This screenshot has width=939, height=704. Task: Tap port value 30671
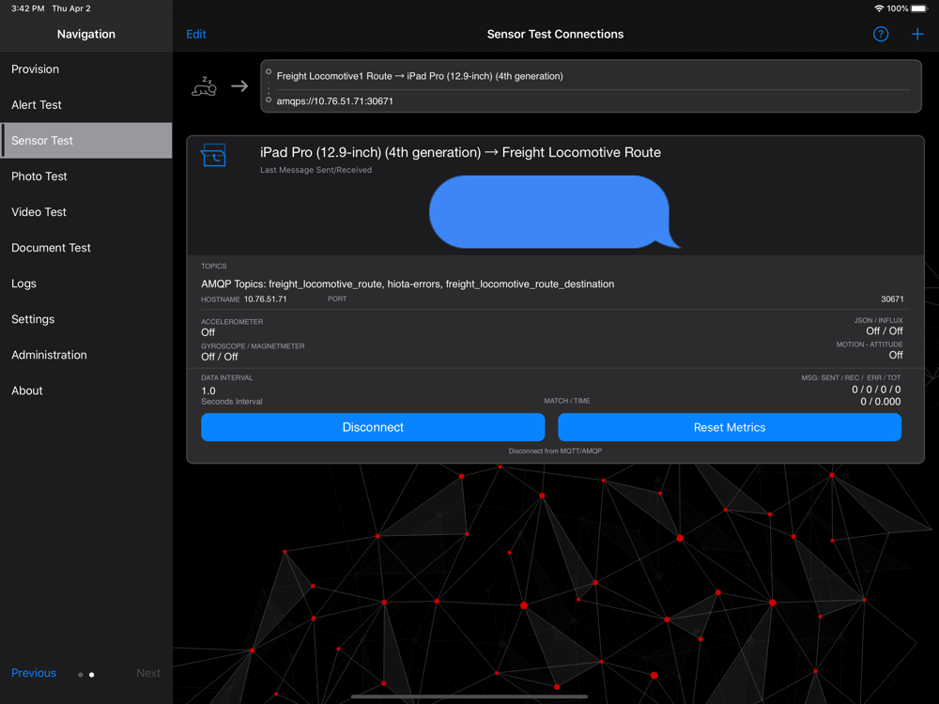(892, 298)
